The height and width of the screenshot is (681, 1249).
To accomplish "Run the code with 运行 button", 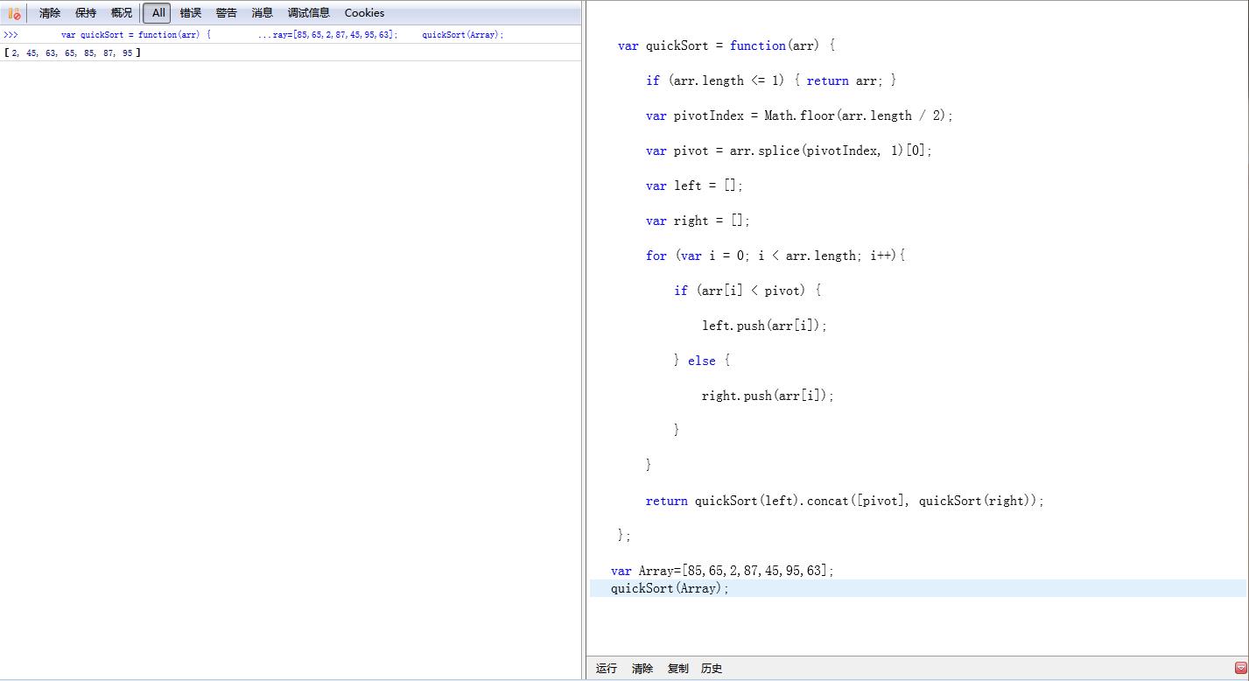I will (x=607, y=668).
